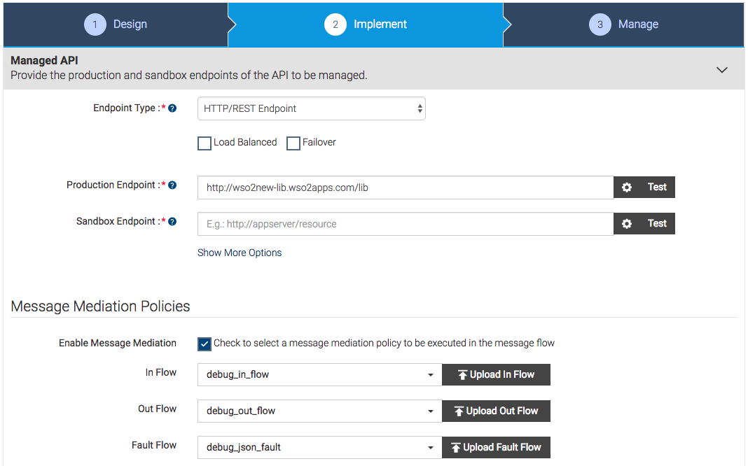
Task: Click the Show More Options link
Action: (x=240, y=253)
